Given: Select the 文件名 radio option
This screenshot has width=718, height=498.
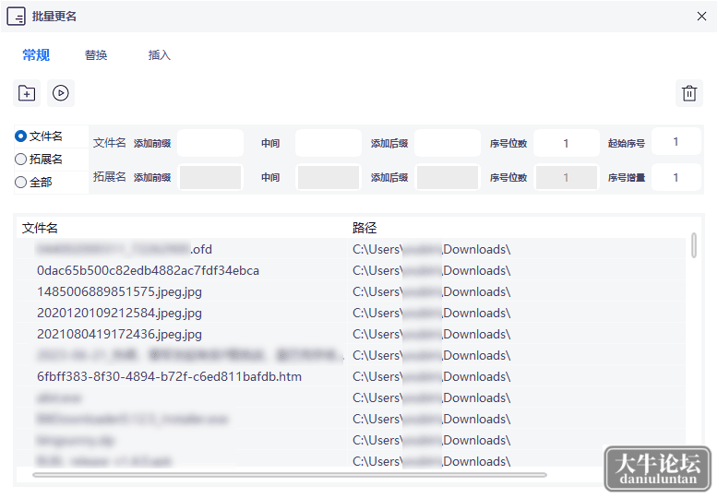Looking at the screenshot, I should pos(39,136).
